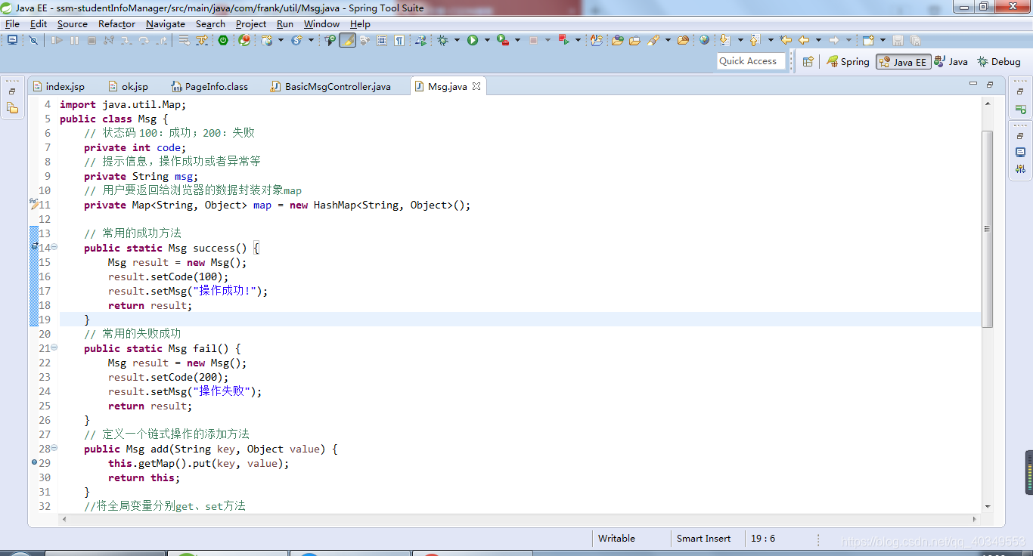Collapse the success() method on line 14
Image resolution: width=1033 pixels, height=556 pixels.
[x=54, y=248]
